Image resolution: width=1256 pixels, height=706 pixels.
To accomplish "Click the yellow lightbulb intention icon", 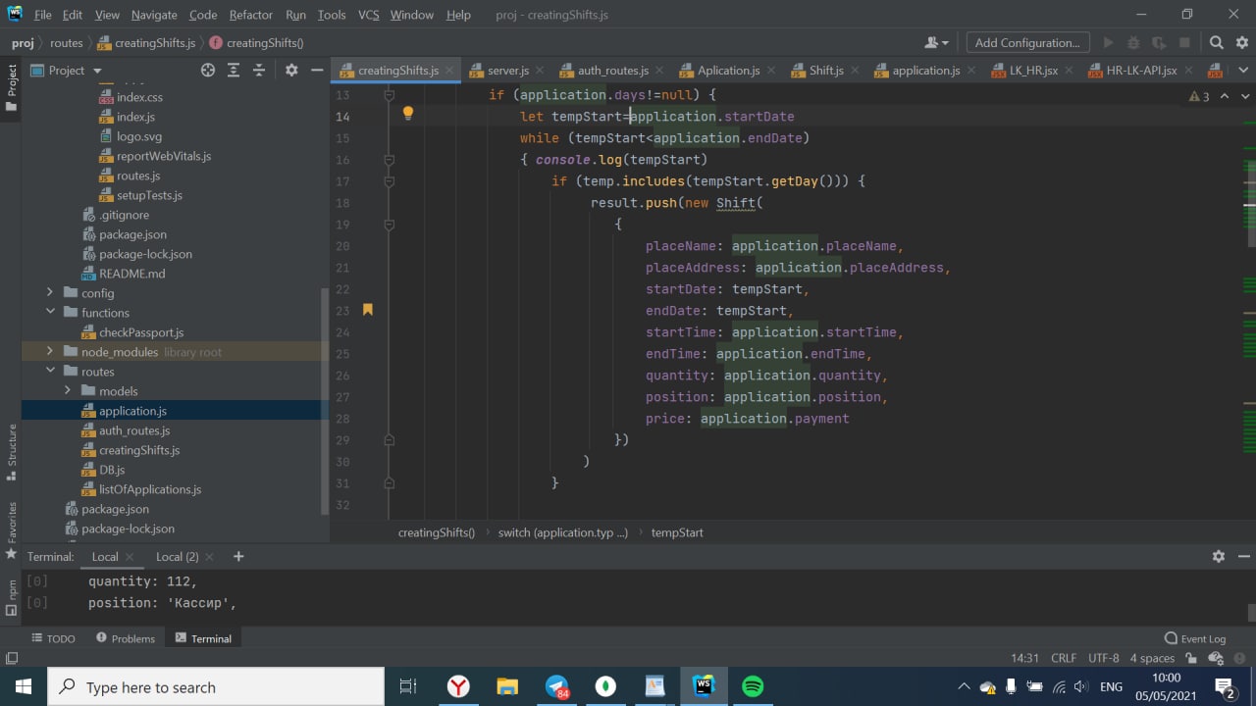I will 408,113.
